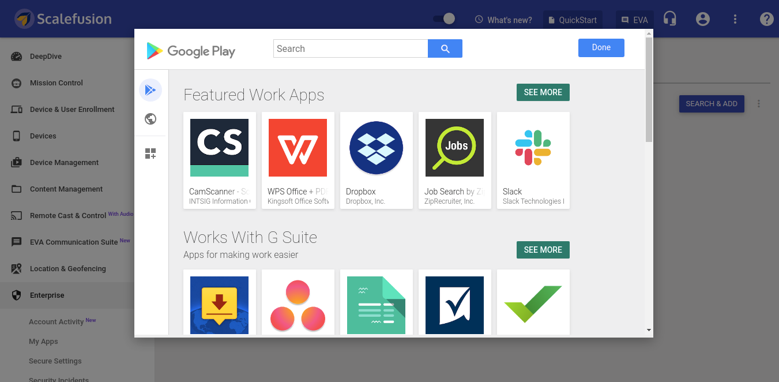779x382 pixels.
Task: Open the Job Search by ZipRecruiter card
Action: tap(455, 160)
